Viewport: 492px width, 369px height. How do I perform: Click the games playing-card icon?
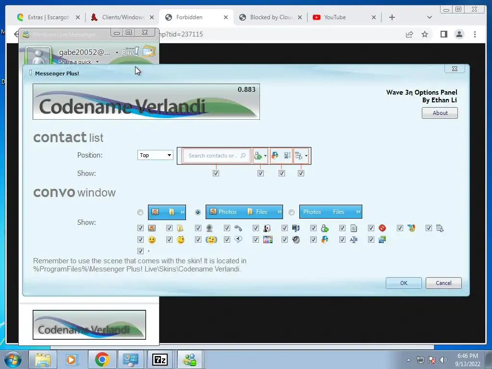pyautogui.click(x=267, y=228)
